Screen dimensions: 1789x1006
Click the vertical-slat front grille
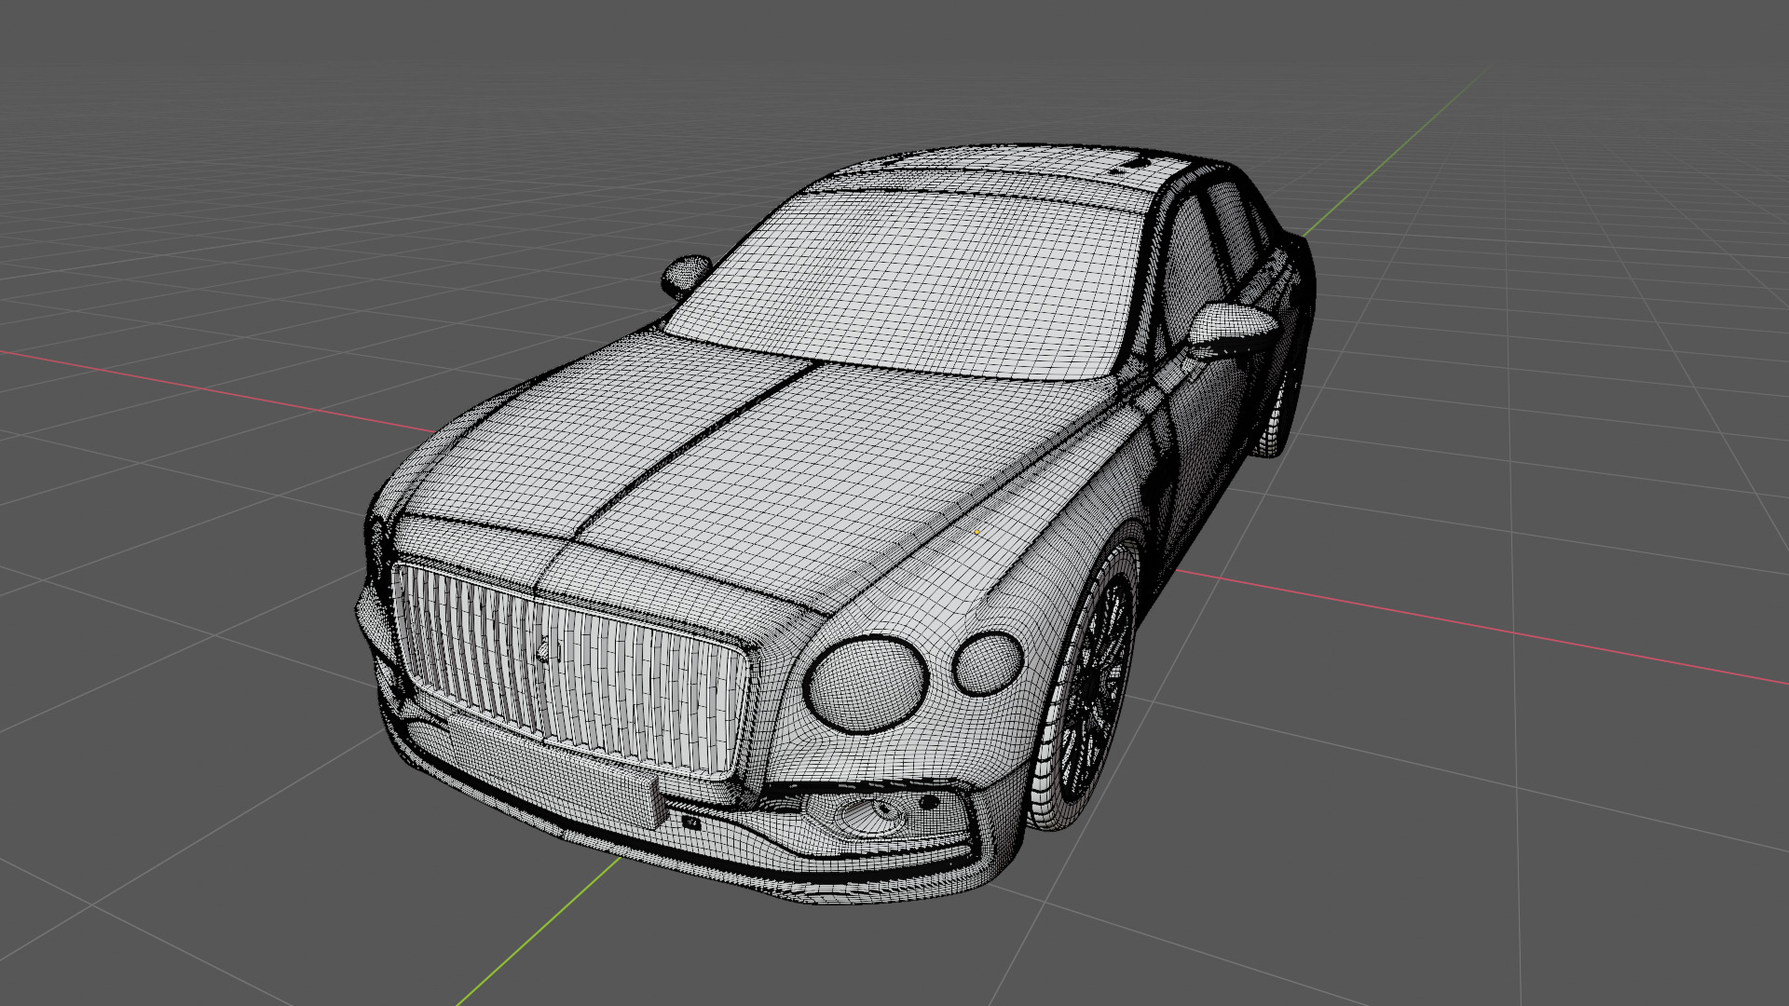click(570, 670)
